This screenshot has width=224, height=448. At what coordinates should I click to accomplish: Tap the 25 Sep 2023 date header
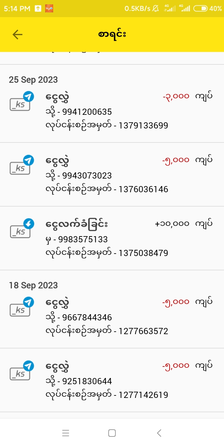pos(33,80)
